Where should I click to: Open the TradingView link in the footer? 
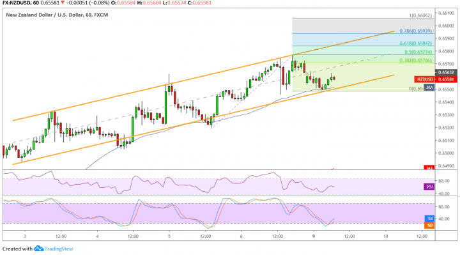(x=59, y=249)
